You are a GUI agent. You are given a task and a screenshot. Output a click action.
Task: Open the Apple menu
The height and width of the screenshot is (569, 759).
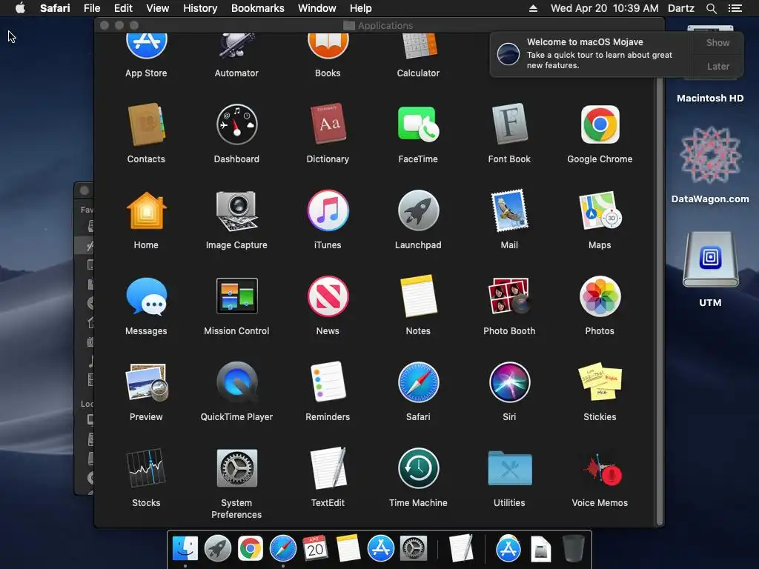20,7
